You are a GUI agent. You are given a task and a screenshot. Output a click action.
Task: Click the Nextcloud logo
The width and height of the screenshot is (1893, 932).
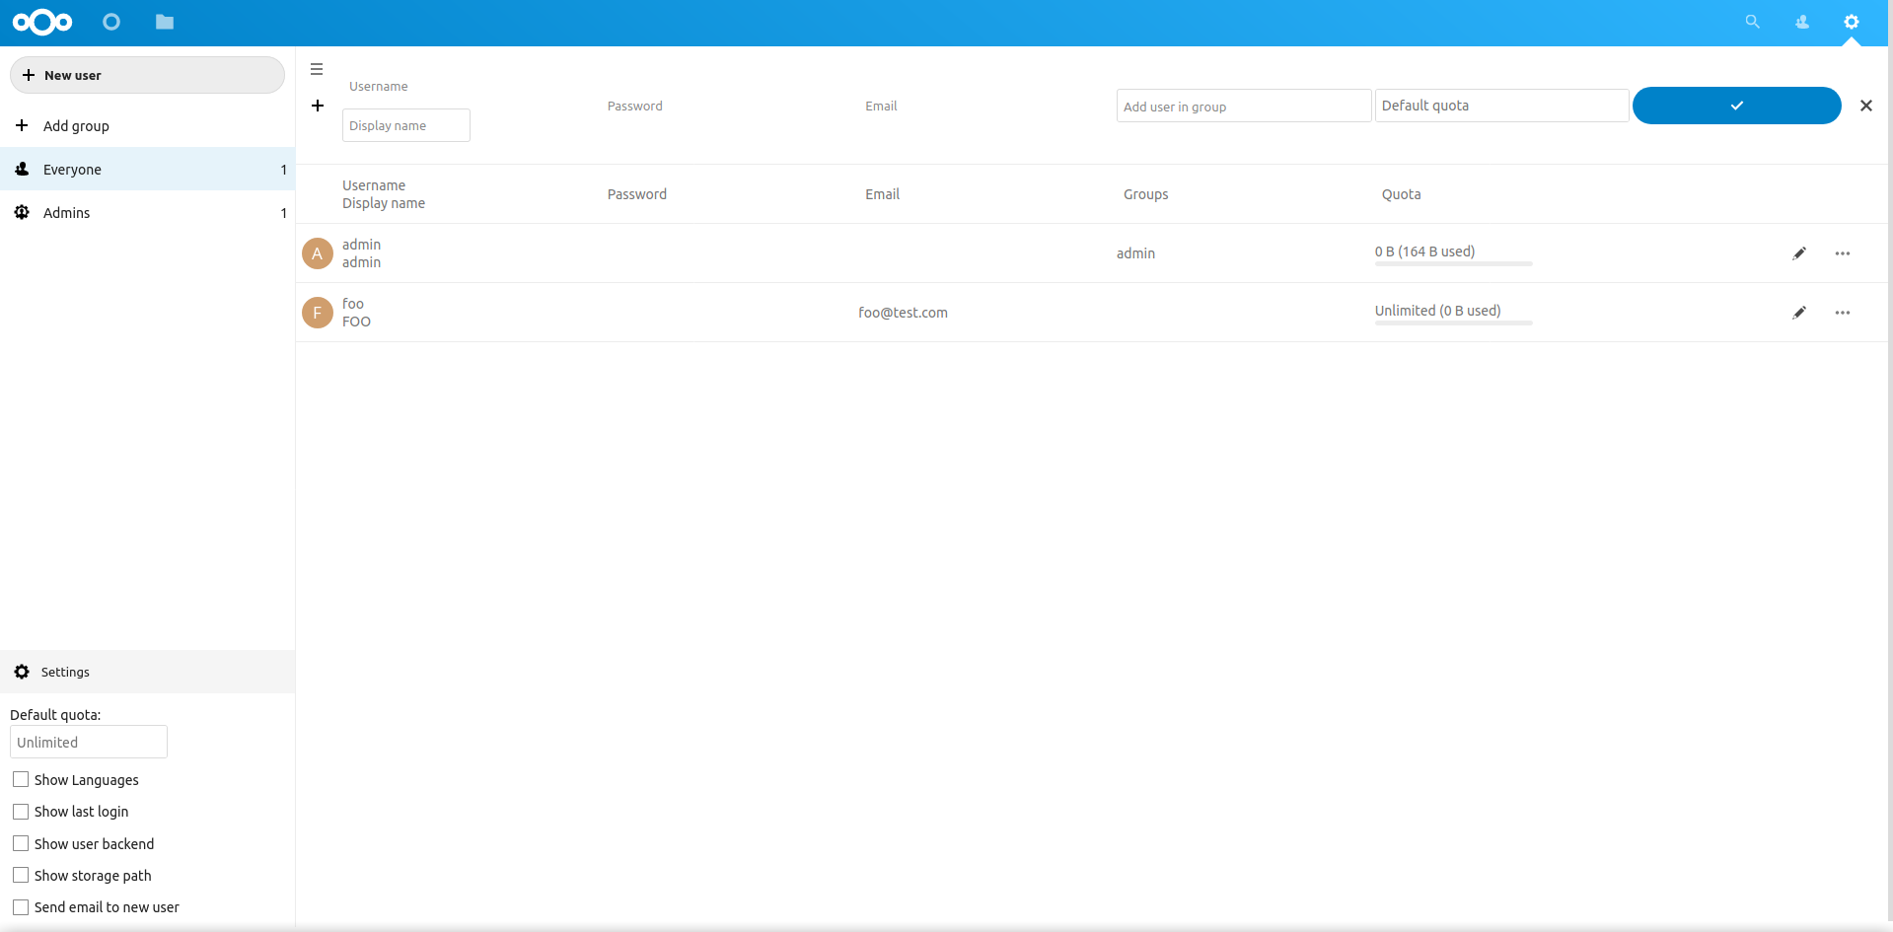click(x=41, y=22)
